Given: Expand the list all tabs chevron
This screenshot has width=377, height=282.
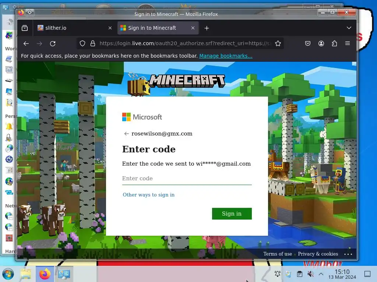Looking at the screenshot, I should pos(349,28).
